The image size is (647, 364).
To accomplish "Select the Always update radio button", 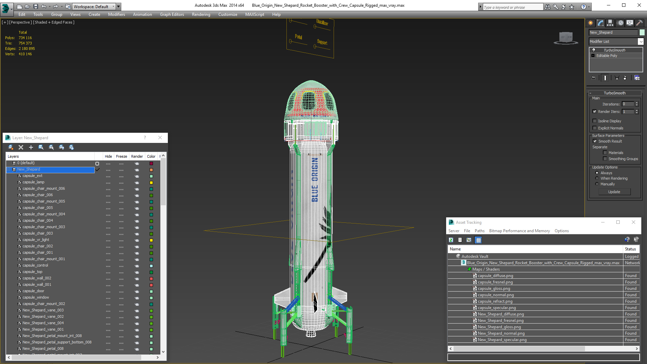I will pyautogui.click(x=597, y=173).
